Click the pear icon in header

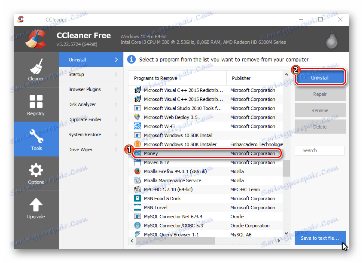tap(332, 40)
